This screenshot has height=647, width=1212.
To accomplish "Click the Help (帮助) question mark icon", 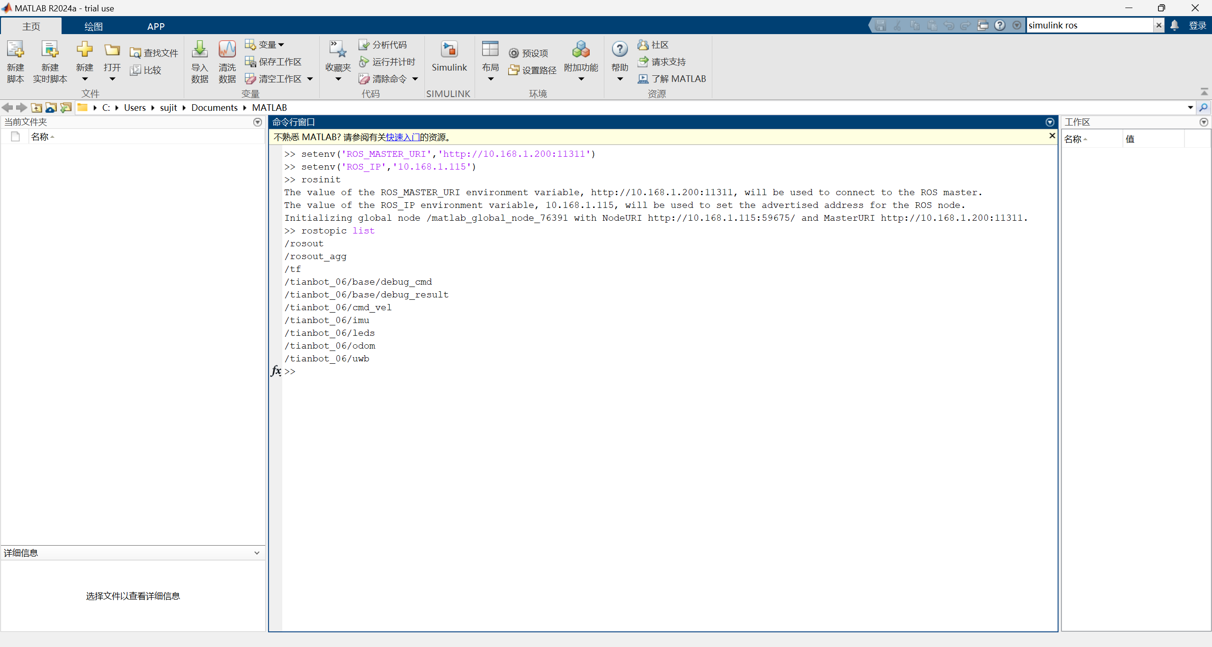I will [619, 49].
